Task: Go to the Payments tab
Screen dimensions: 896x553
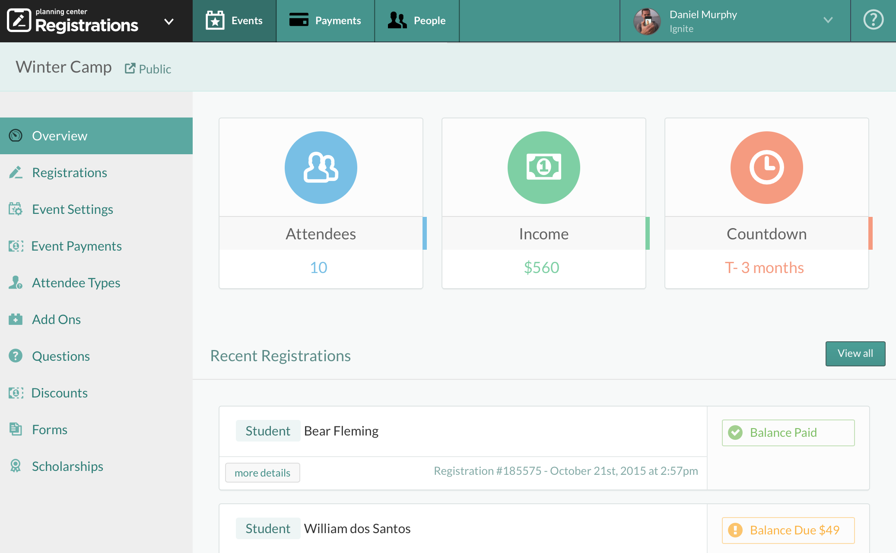Action: 325,21
